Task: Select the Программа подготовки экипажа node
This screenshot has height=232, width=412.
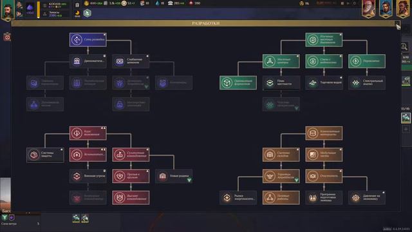Action: click(x=324, y=198)
